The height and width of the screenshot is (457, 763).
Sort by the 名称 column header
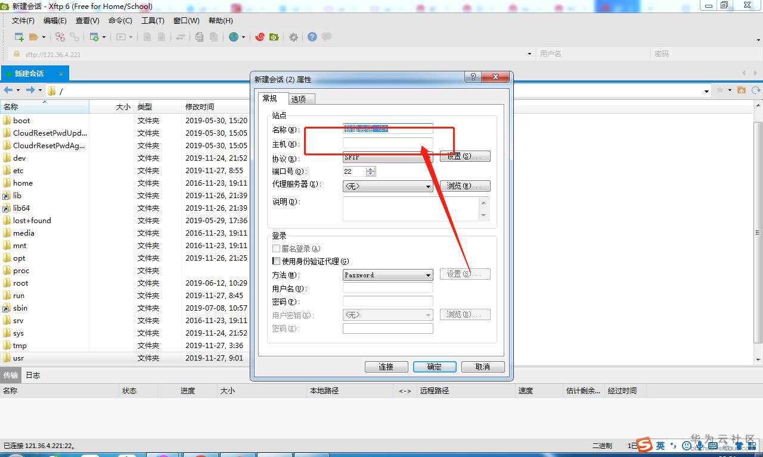[45, 107]
